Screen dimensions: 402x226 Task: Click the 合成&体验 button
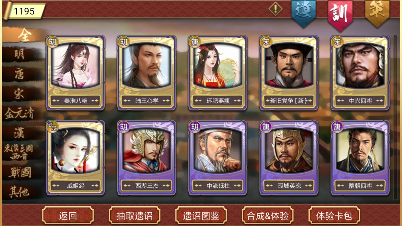[268, 216]
